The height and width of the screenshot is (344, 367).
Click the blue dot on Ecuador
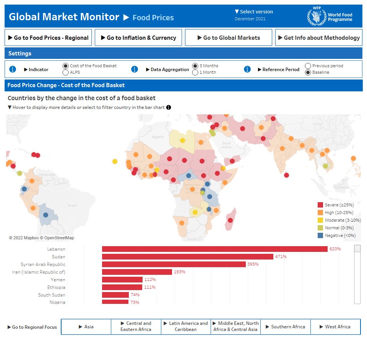(24, 189)
